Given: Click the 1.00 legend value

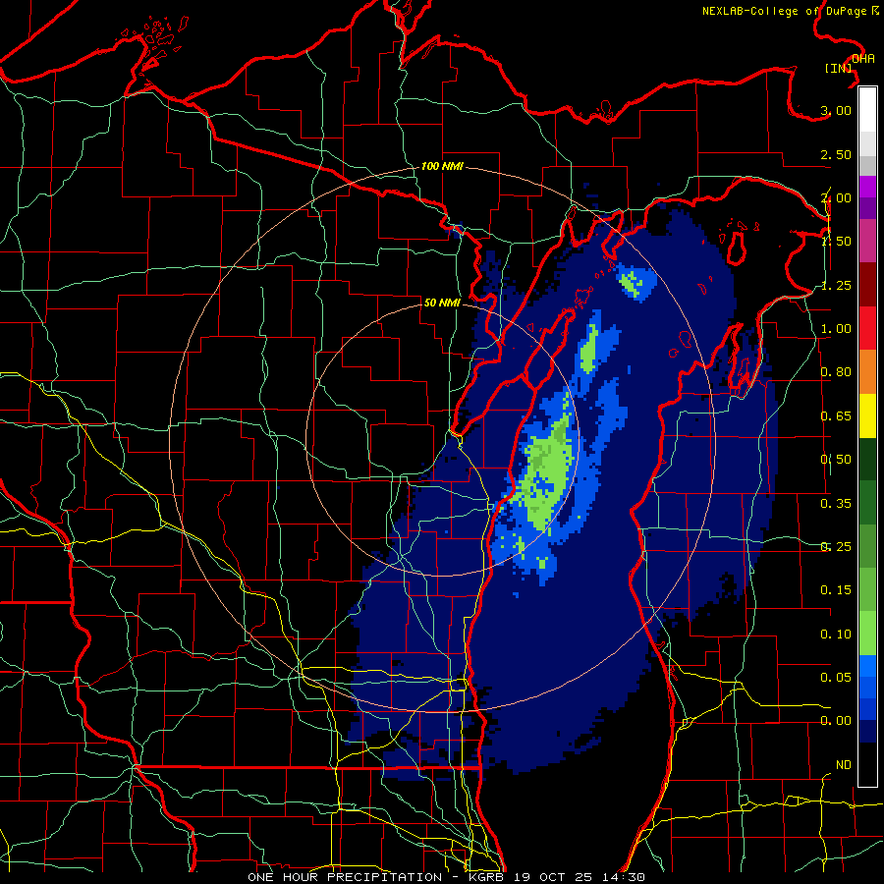Looking at the screenshot, I should [836, 329].
